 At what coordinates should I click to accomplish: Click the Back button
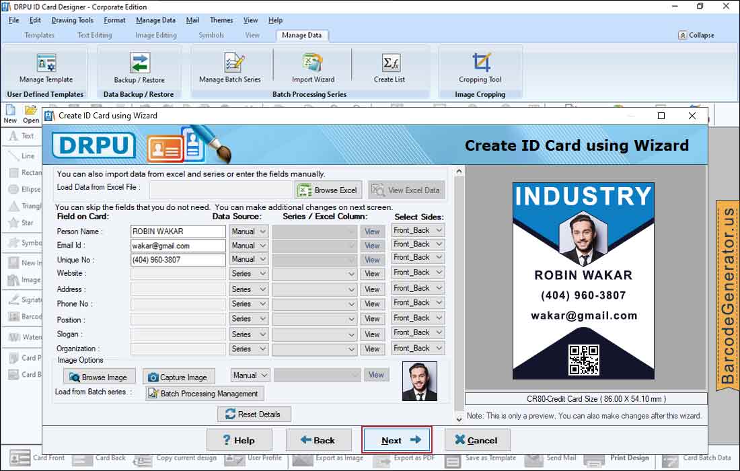[319, 440]
